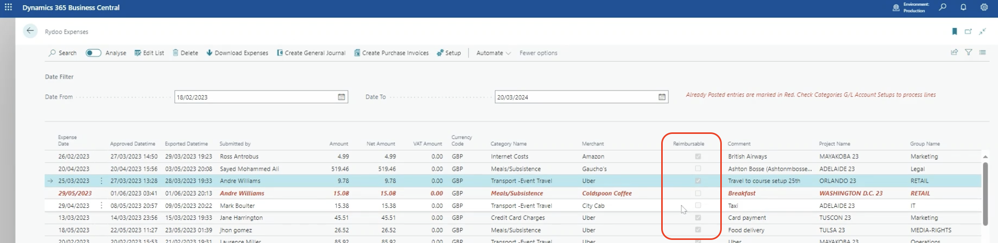Click Project Name column header
The image size is (998, 243).
(x=834, y=144)
